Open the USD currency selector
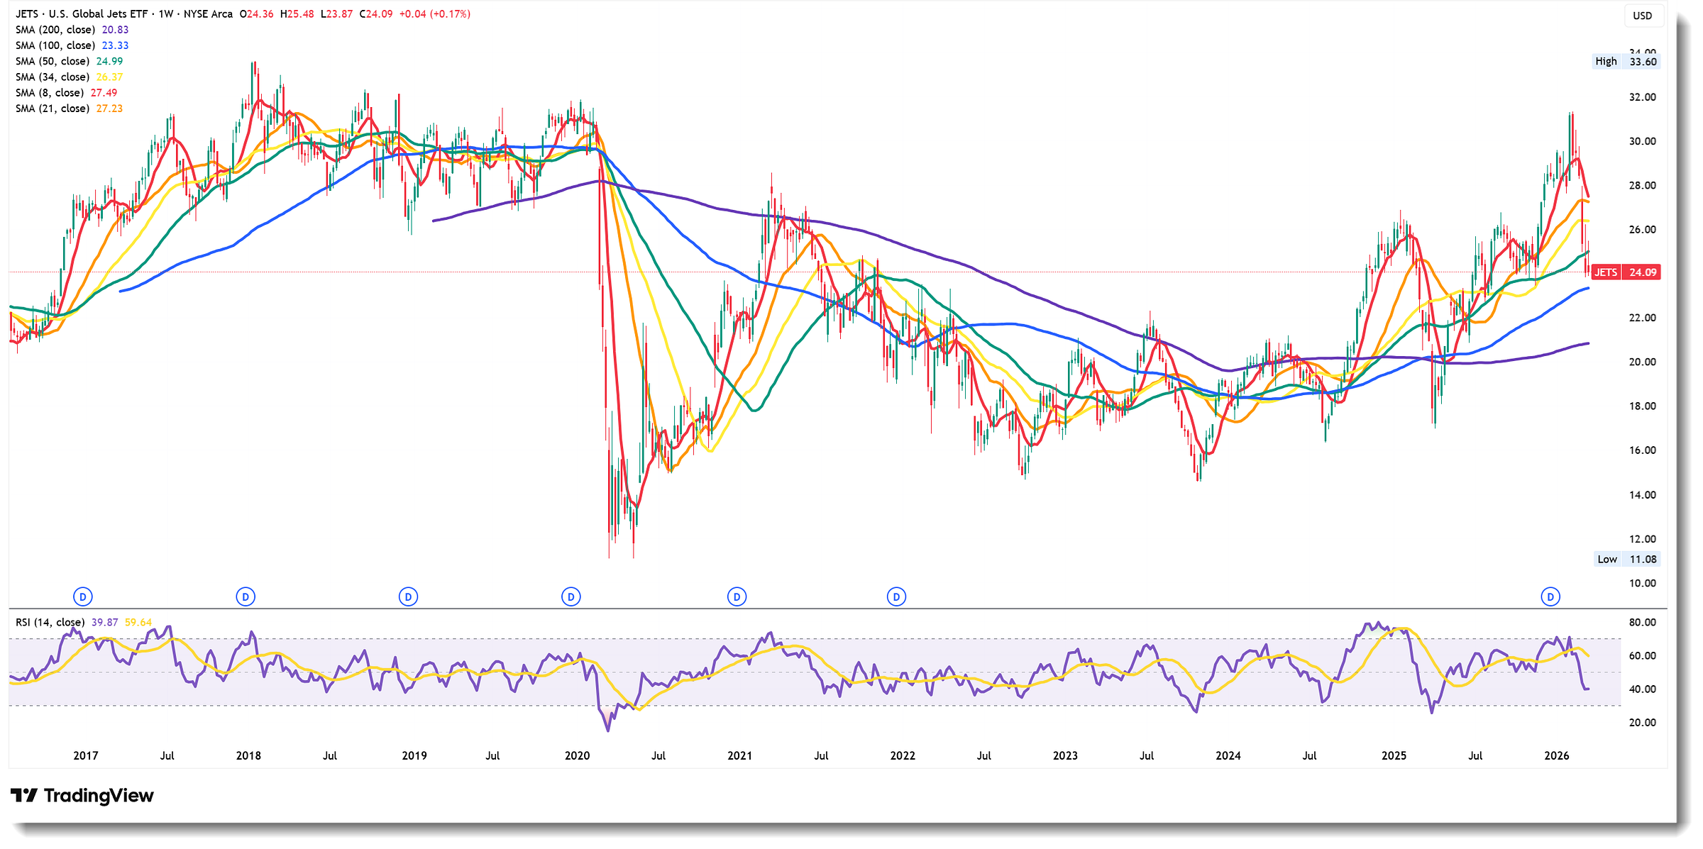The width and height of the screenshot is (1703, 849). [1643, 16]
